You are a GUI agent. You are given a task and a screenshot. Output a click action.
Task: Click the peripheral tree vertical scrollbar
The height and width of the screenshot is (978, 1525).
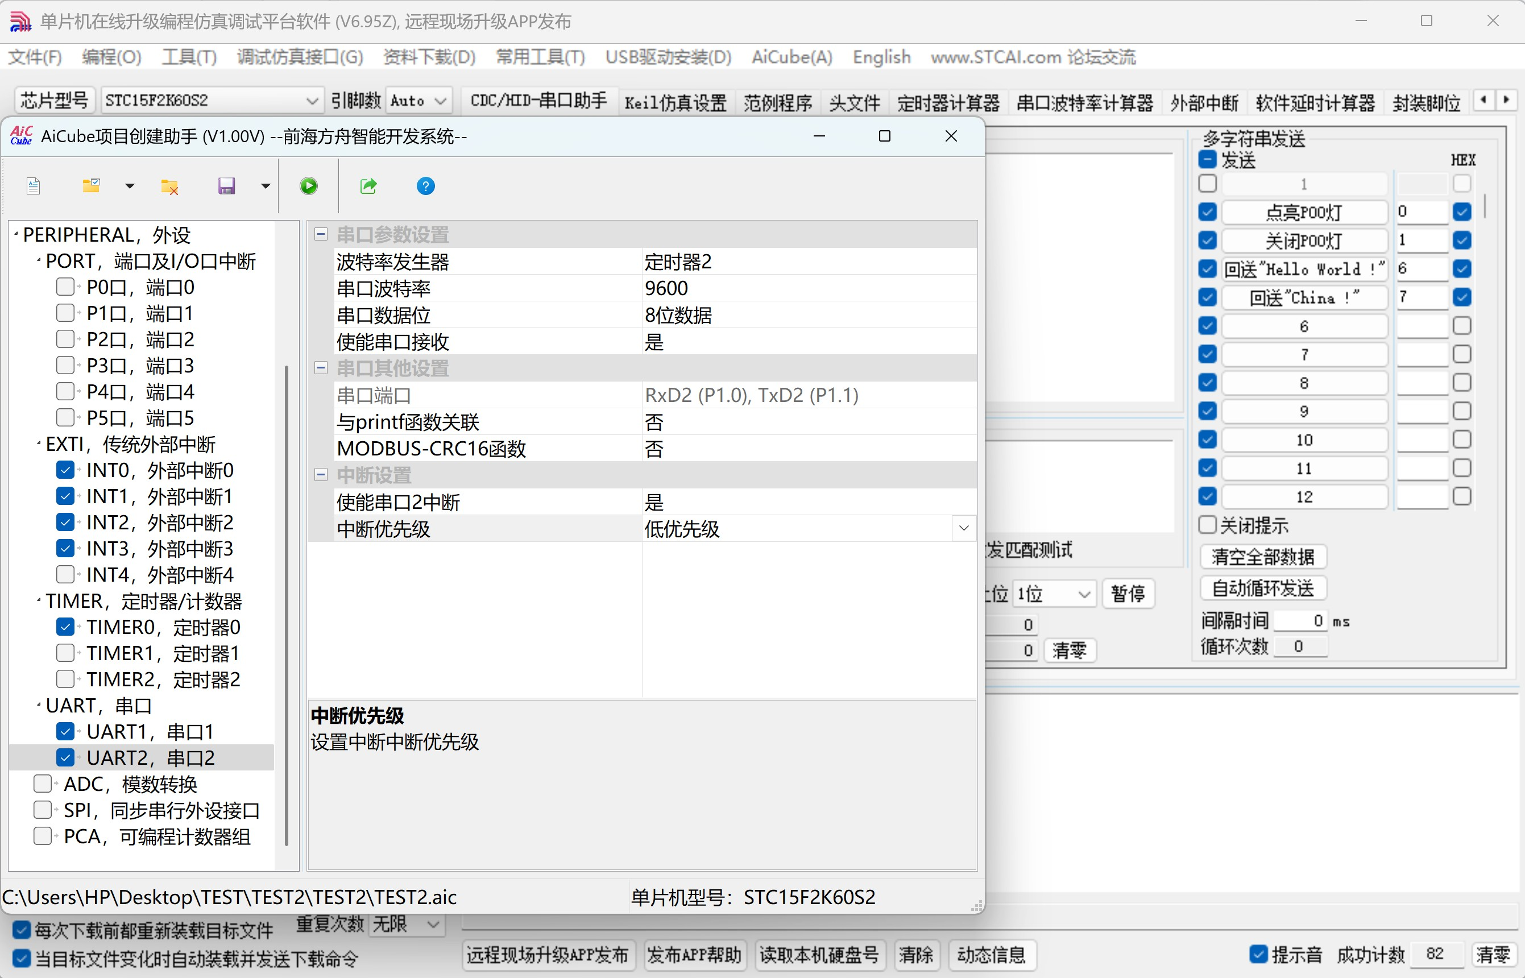coord(287,603)
